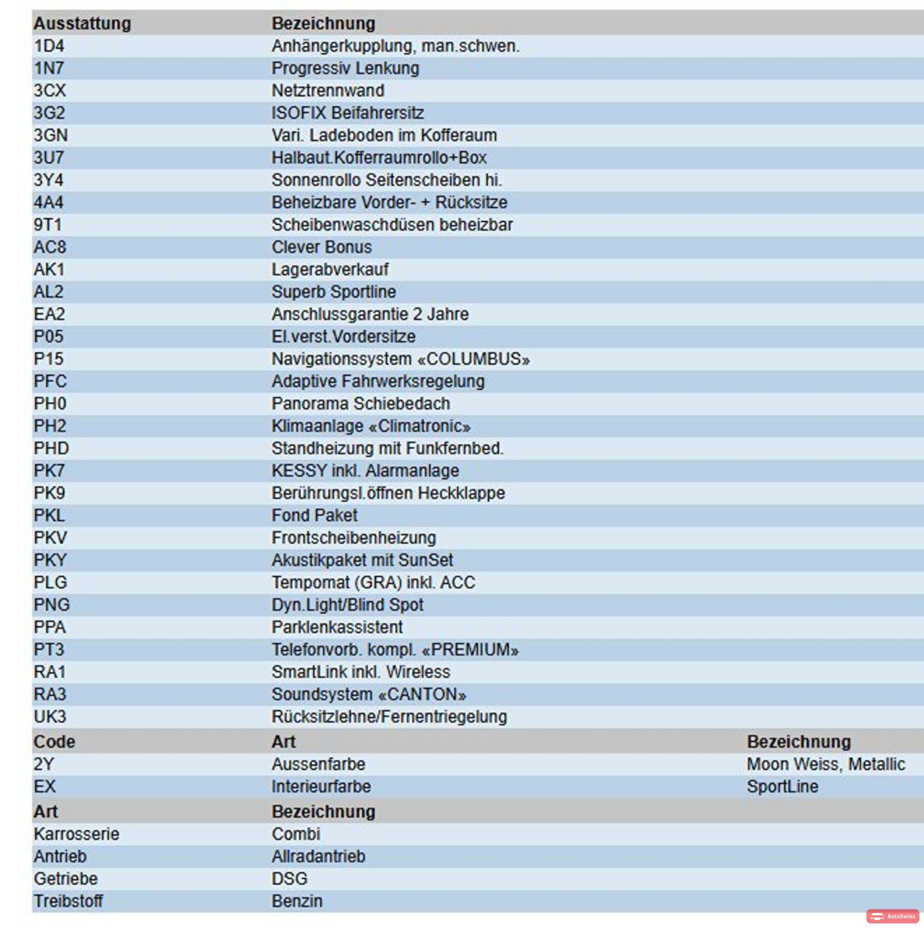
Task: Click equipment code "PKV"
Action: (x=50, y=538)
